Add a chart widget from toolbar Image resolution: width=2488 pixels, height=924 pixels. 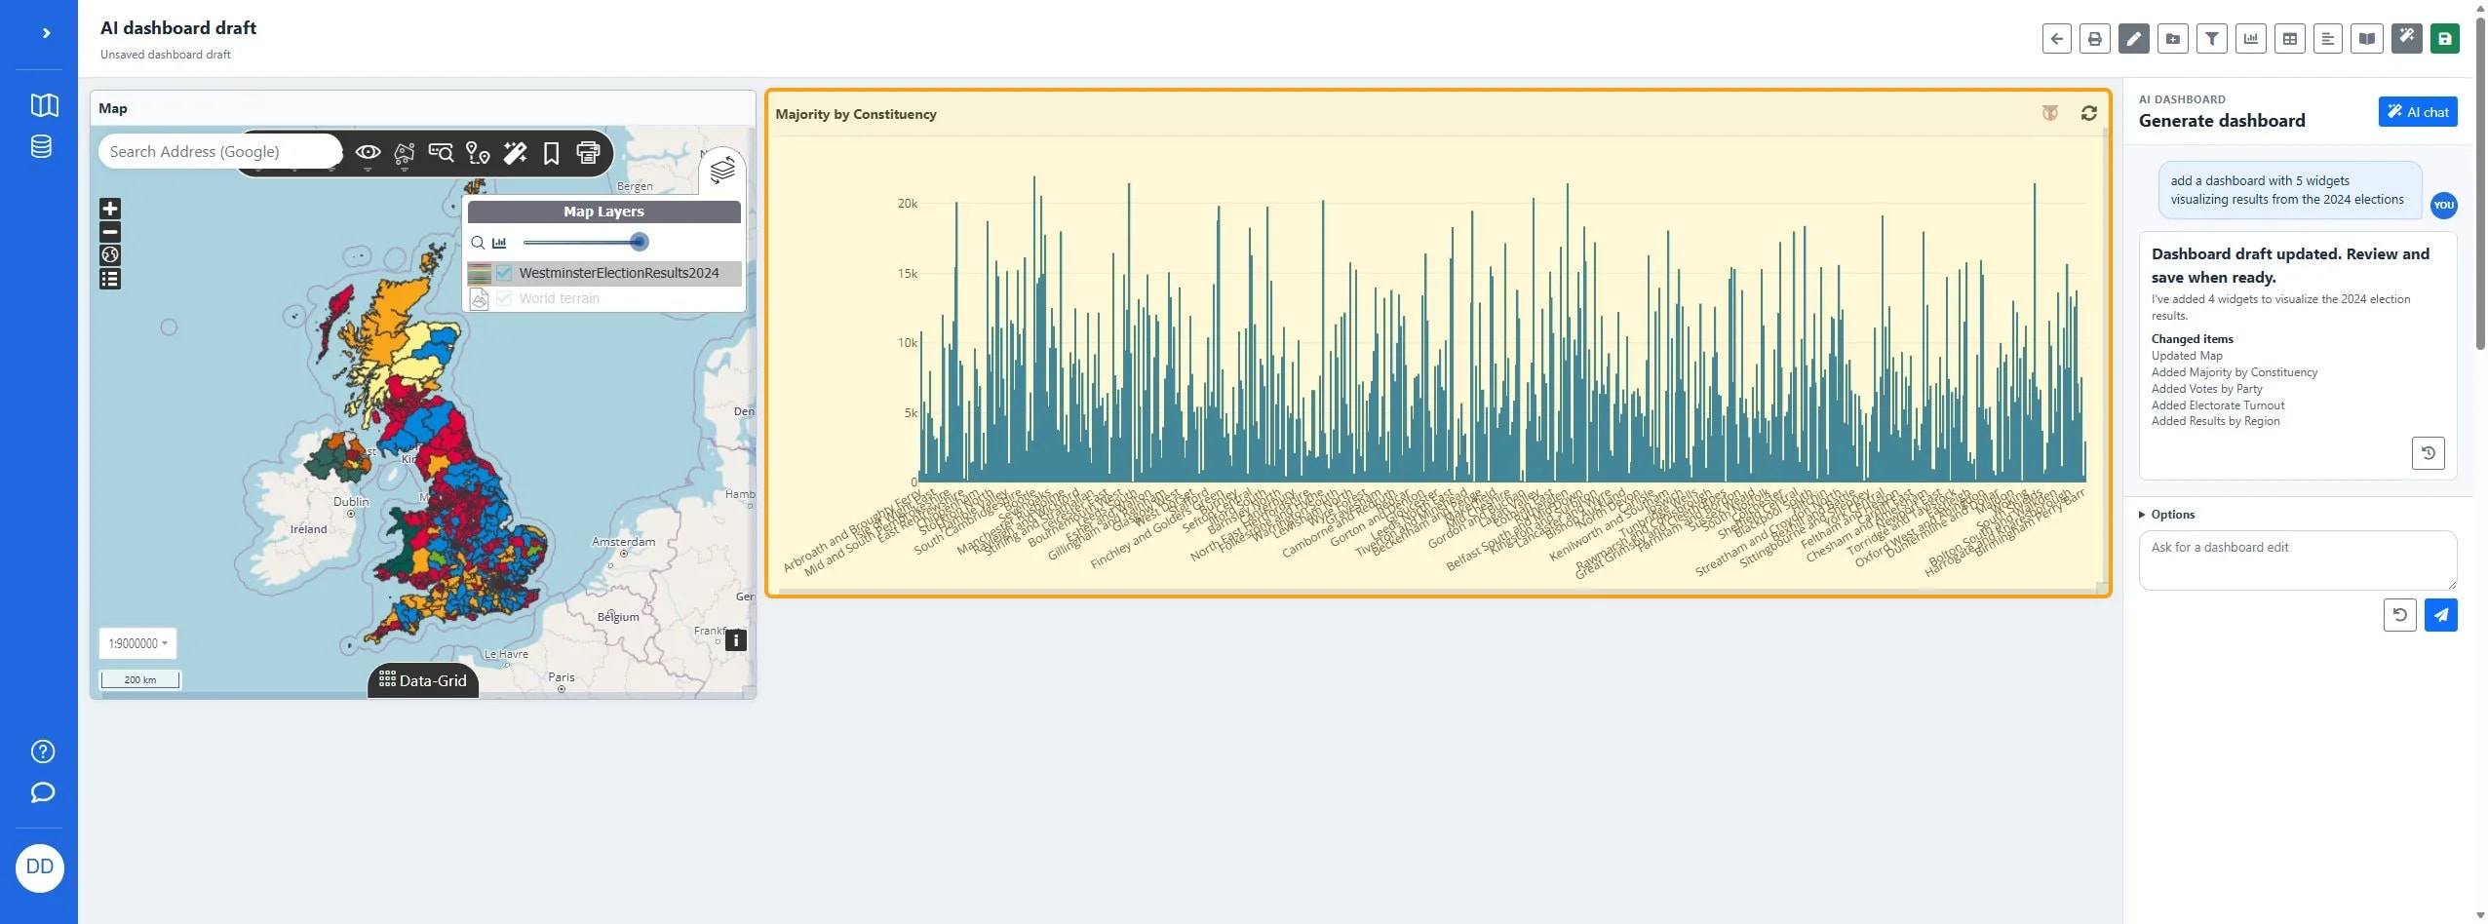(x=2251, y=39)
